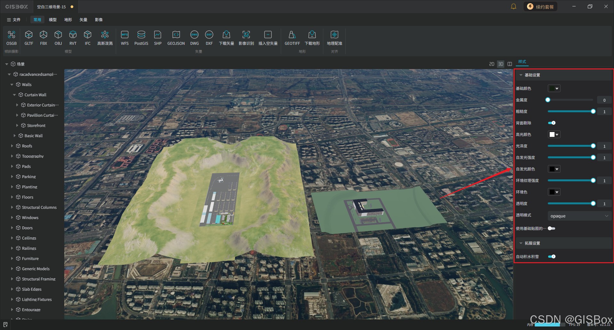Viewport: 614px width, 330px height.
Task: Collapse the 场景 root node
Action: point(7,64)
